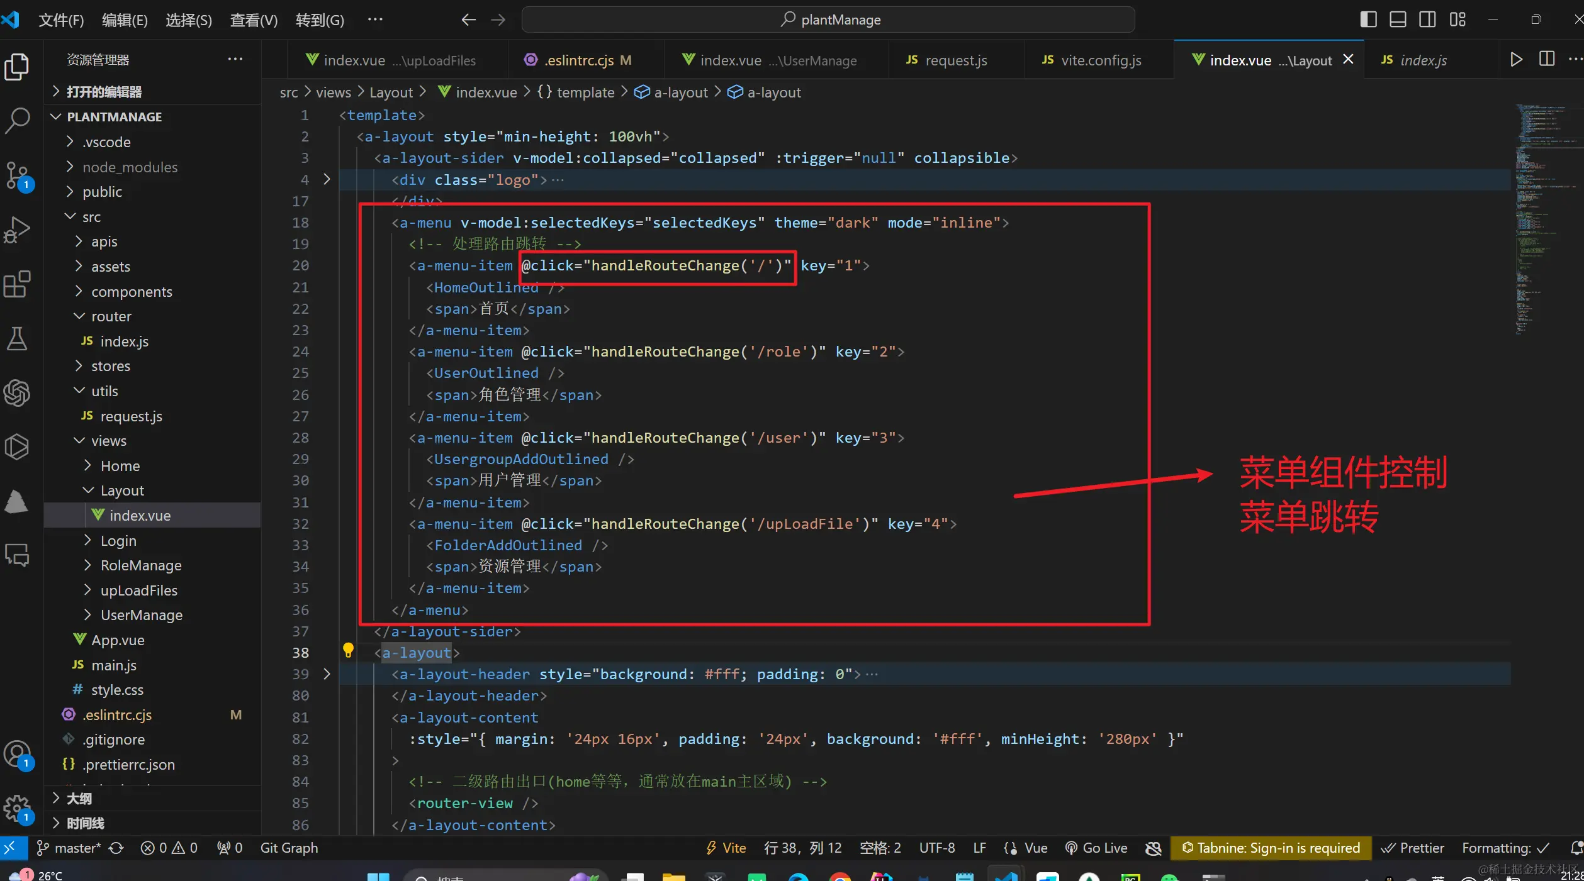The height and width of the screenshot is (881, 1584).
Task: Split the editor to the right
Action: pos(1546,60)
